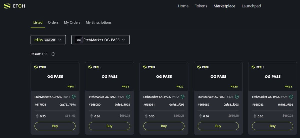Viewport: 300px width, 138px height.
Task: Buy OG PASS #422
Action: click(x=164, y=126)
